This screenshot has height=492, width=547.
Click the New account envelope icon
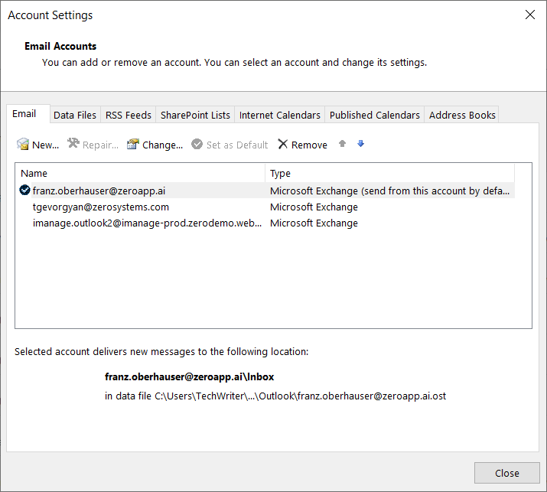(23, 144)
